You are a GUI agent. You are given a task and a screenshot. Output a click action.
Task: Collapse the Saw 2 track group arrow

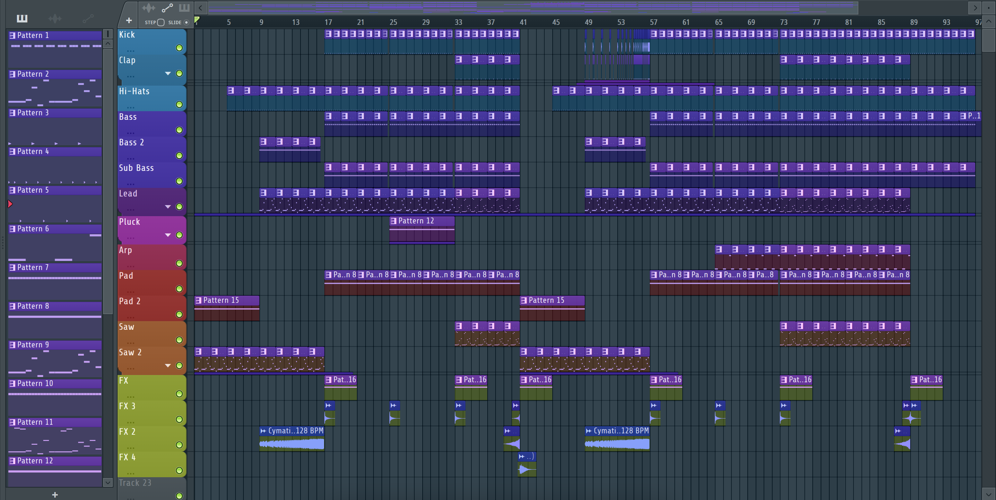click(168, 365)
